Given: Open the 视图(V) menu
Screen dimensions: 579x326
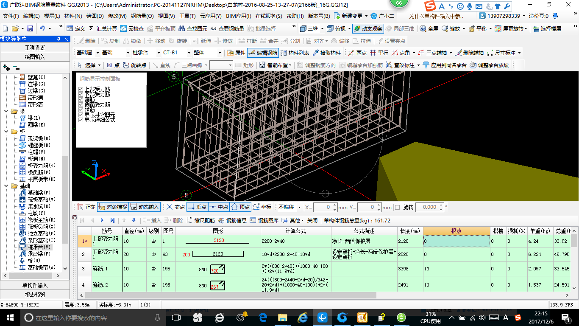Looking at the screenshot, I should click(166, 16).
